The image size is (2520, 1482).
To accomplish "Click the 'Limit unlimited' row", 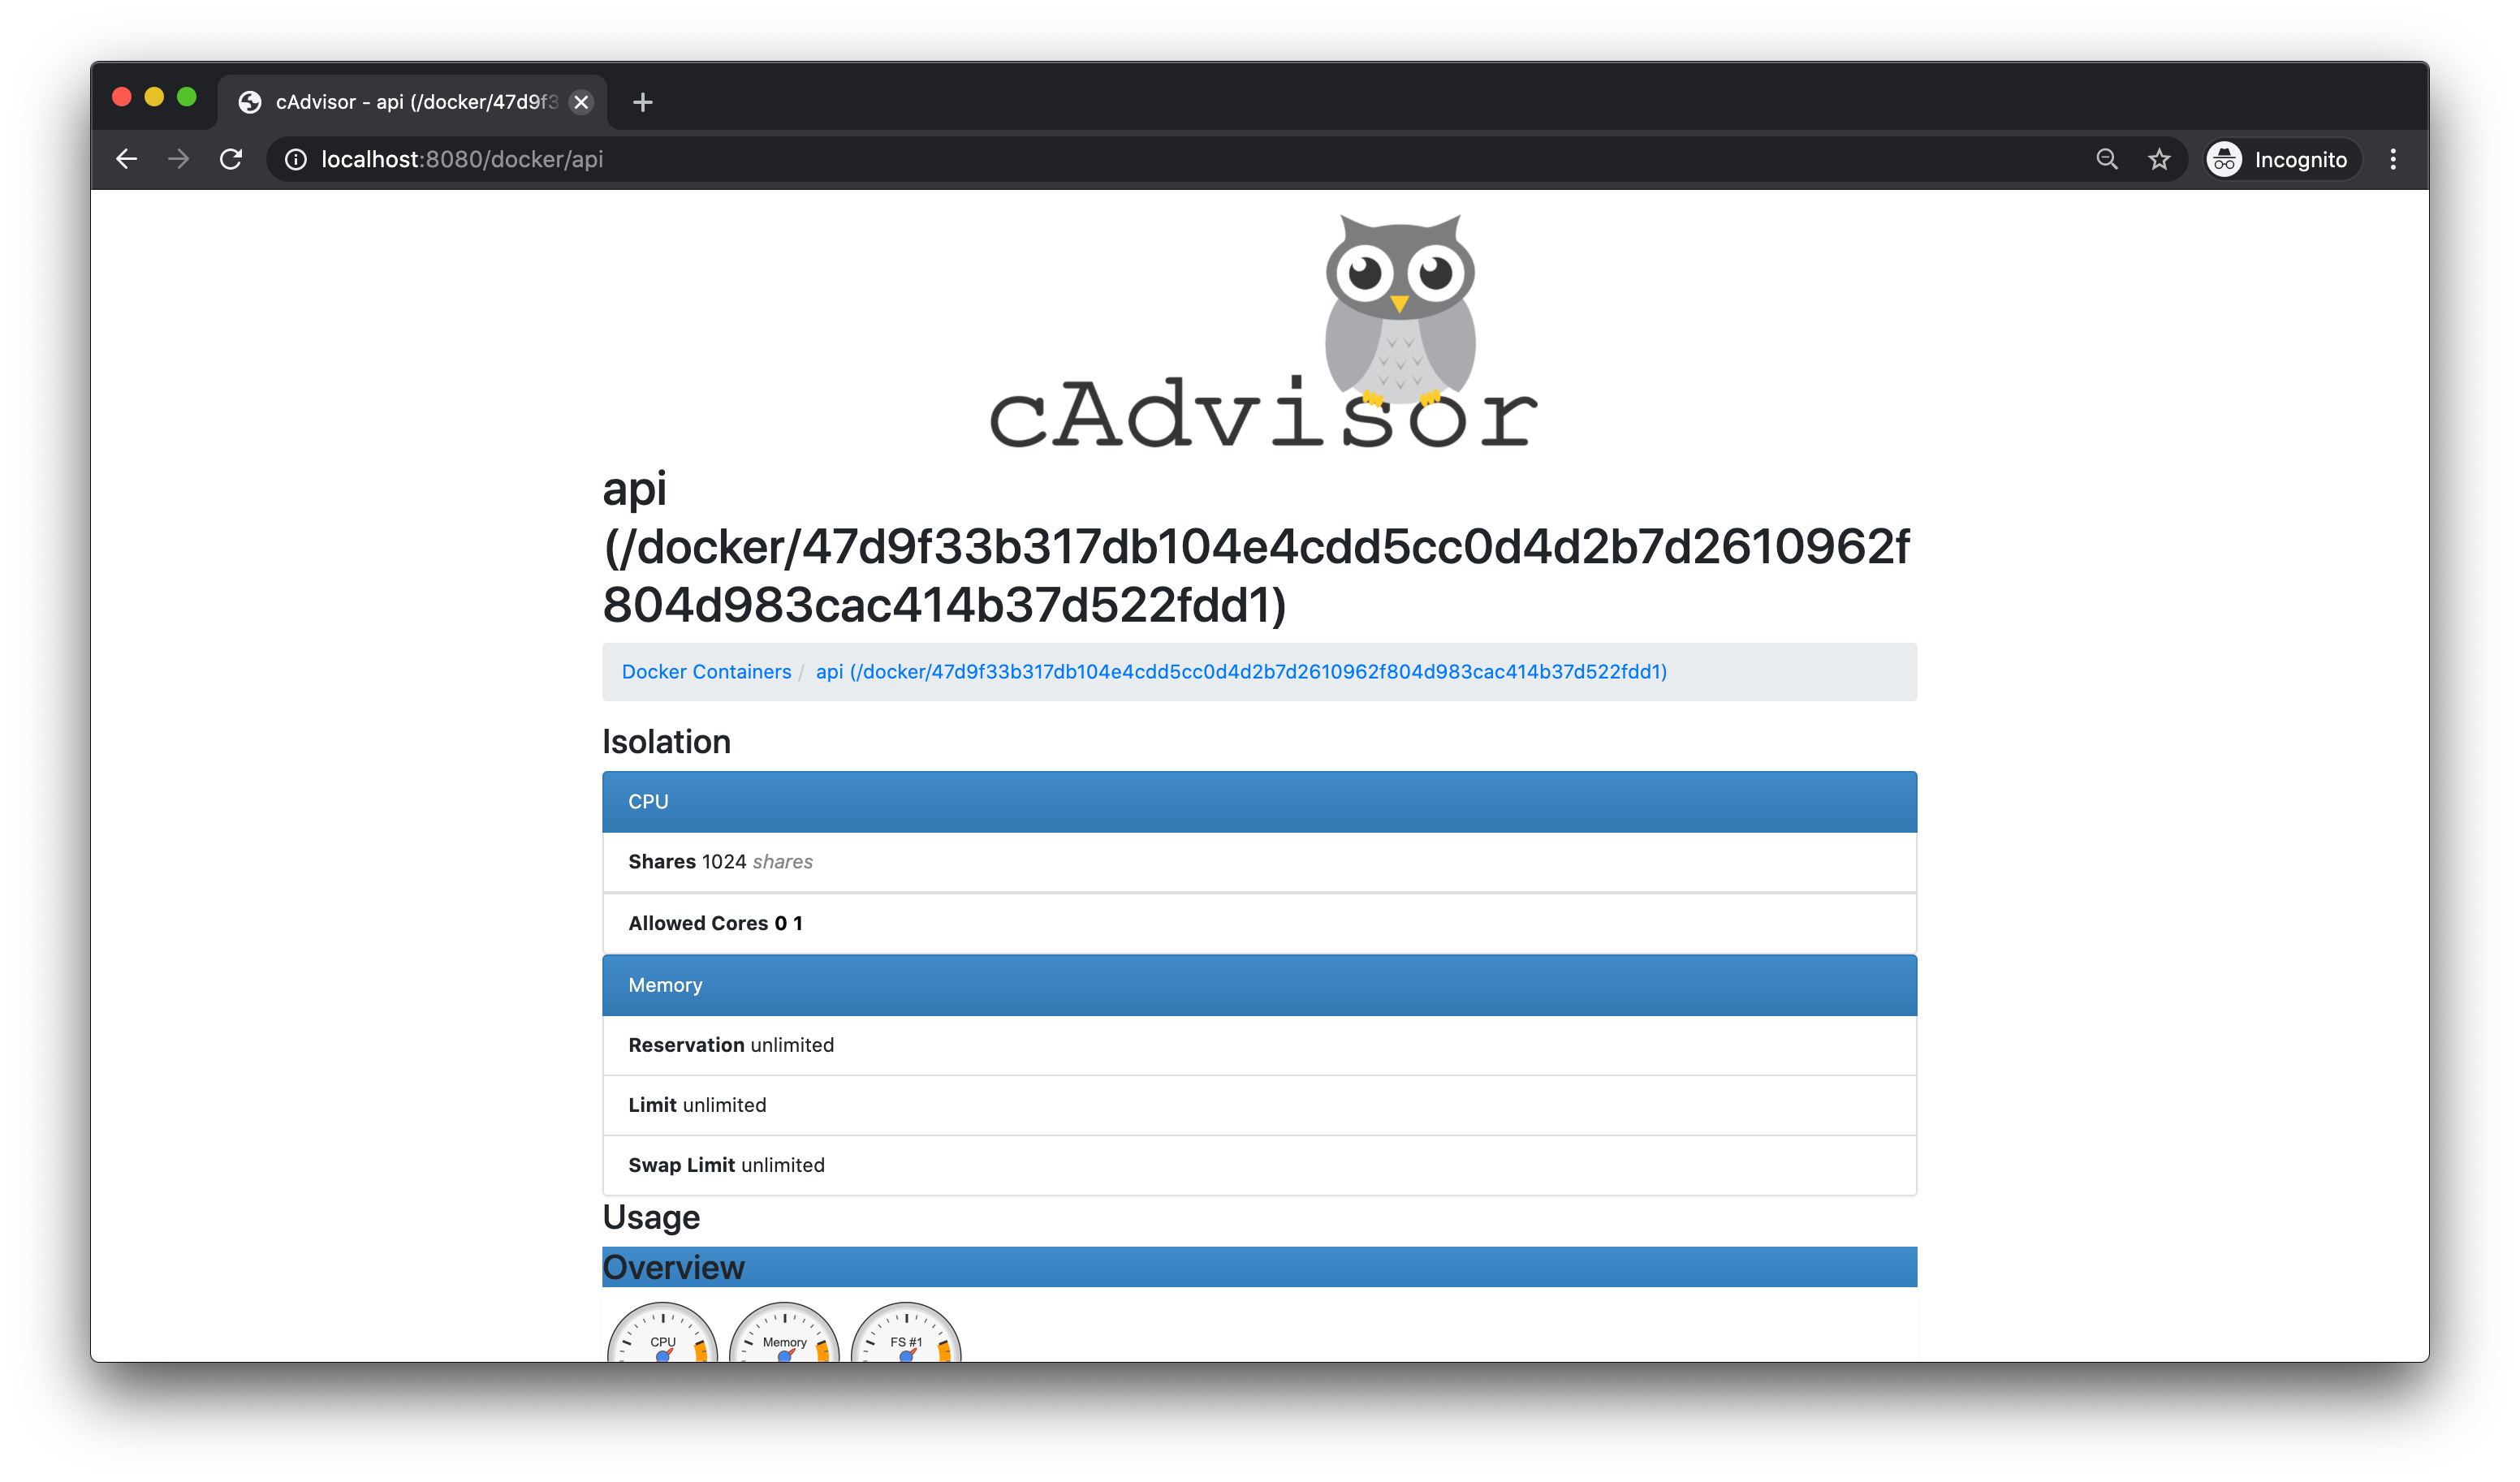I will (1259, 1105).
